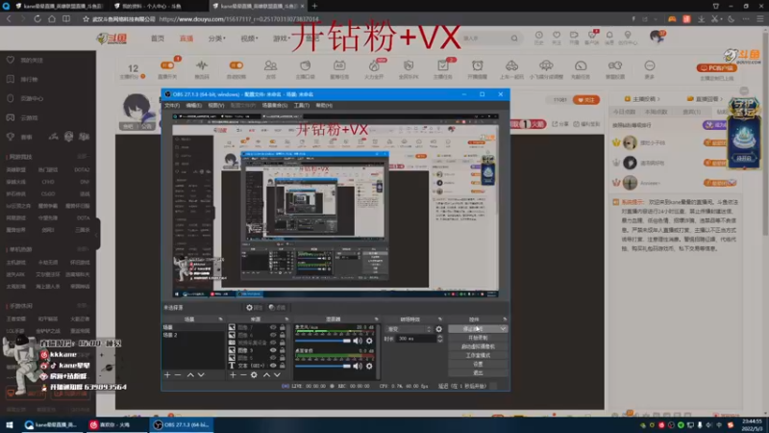769x433 pixels.
Task: Pop out the 场景 dock panel
Action: [x=220, y=319]
